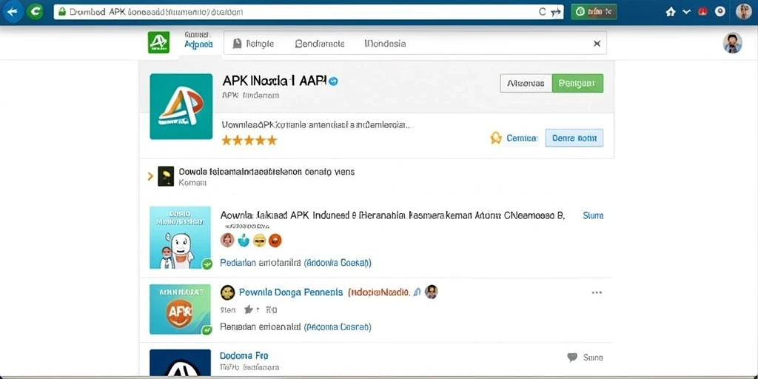Open the Aownla Aakaad APK Induneed title
The image size is (758, 379).
point(392,215)
